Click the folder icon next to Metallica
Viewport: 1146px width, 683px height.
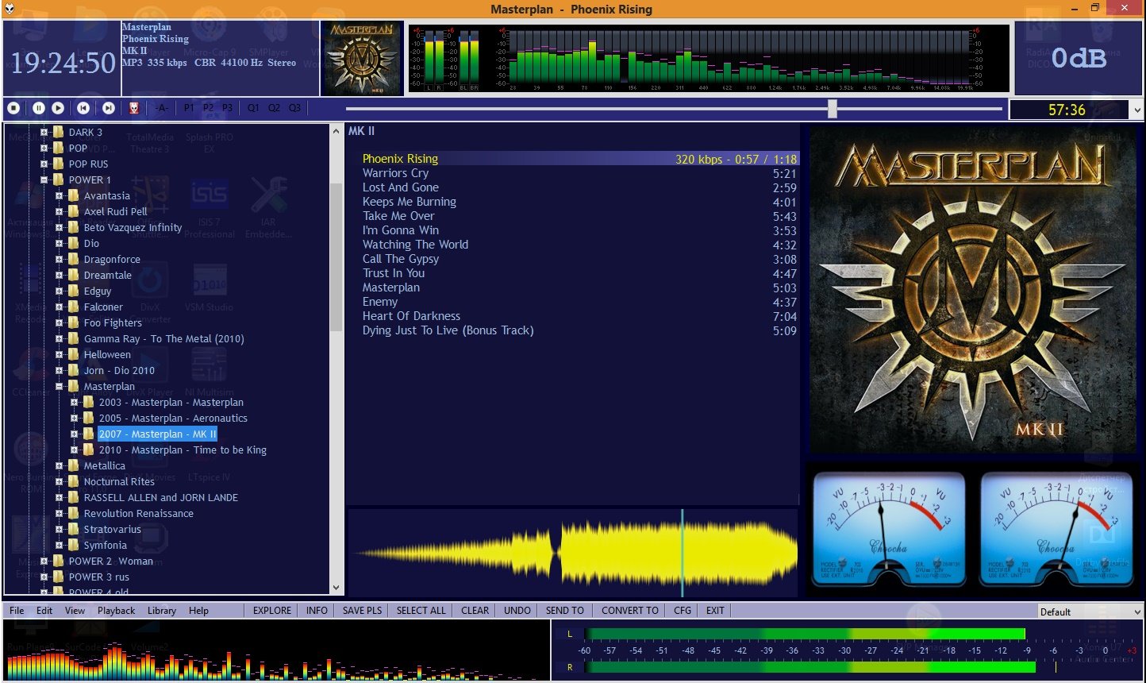[x=73, y=466]
